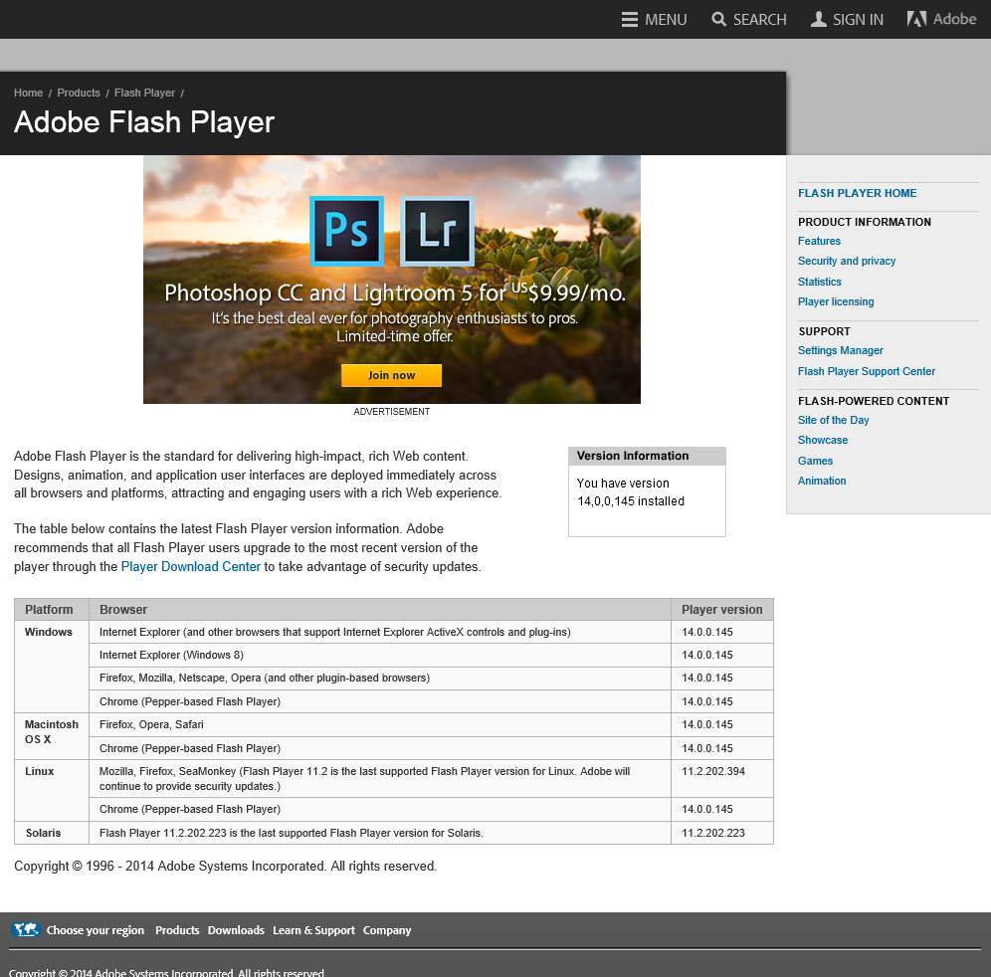The width and height of the screenshot is (991, 977).
Task: Click the Lightroom Lr icon in ad
Action: (438, 231)
